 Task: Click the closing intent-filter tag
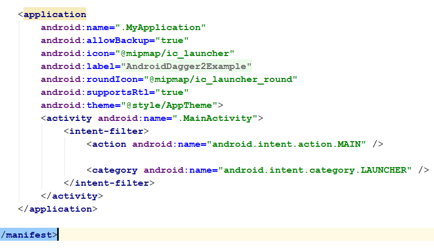click(x=109, y=183)
